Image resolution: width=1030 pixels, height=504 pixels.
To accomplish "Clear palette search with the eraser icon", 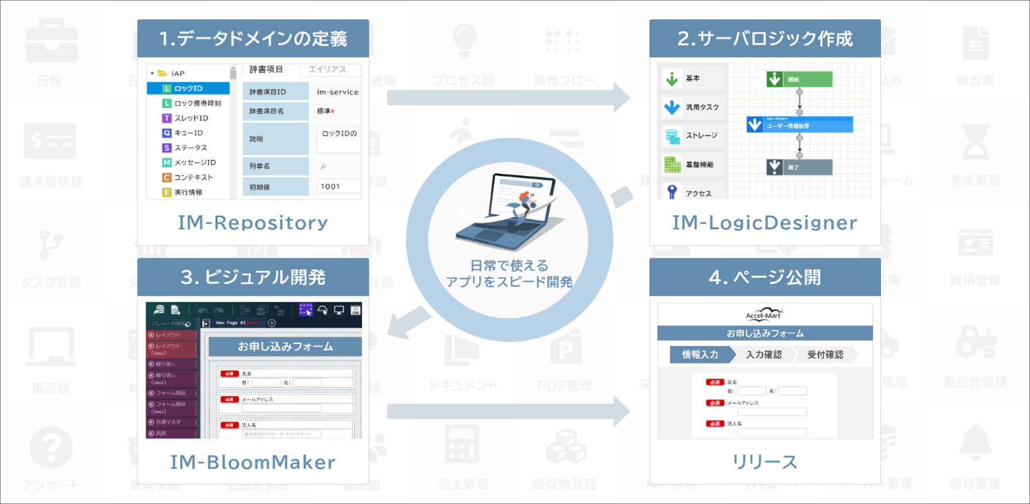I will click(x=188, y=324).
